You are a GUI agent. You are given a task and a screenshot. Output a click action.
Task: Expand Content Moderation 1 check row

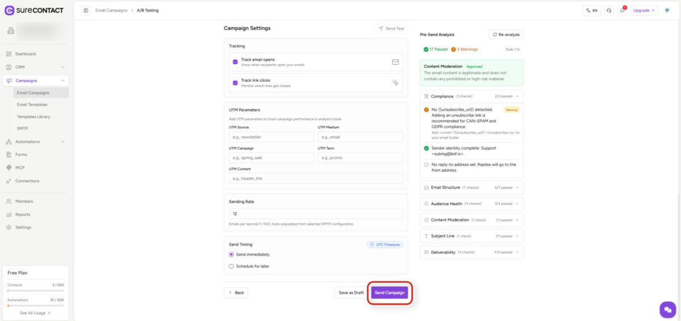coord(472,220)
